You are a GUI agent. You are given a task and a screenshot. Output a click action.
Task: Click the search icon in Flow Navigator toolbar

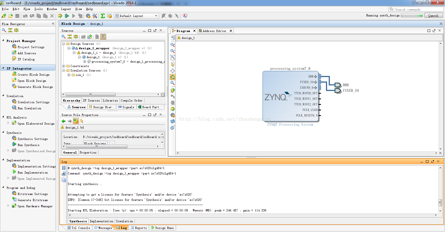[x=4, y=30]
